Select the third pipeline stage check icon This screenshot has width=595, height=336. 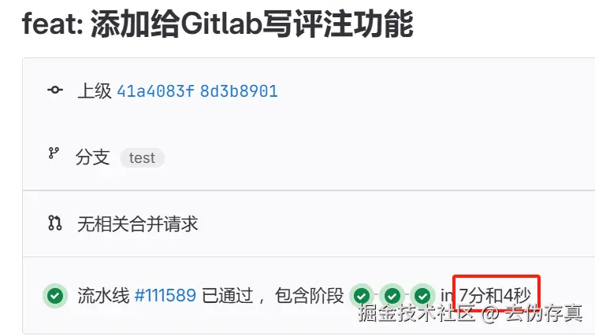(422, 295)
